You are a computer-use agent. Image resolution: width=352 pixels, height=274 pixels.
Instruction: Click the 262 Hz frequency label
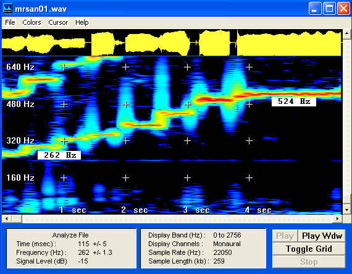(59, 155)
